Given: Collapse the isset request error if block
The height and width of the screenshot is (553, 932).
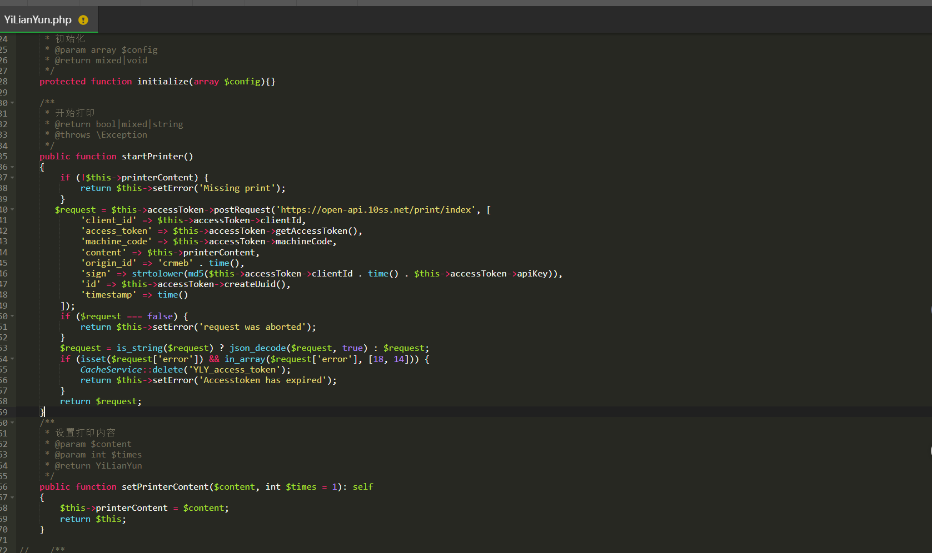Looking at the screenshot, I should pos(12,359).
